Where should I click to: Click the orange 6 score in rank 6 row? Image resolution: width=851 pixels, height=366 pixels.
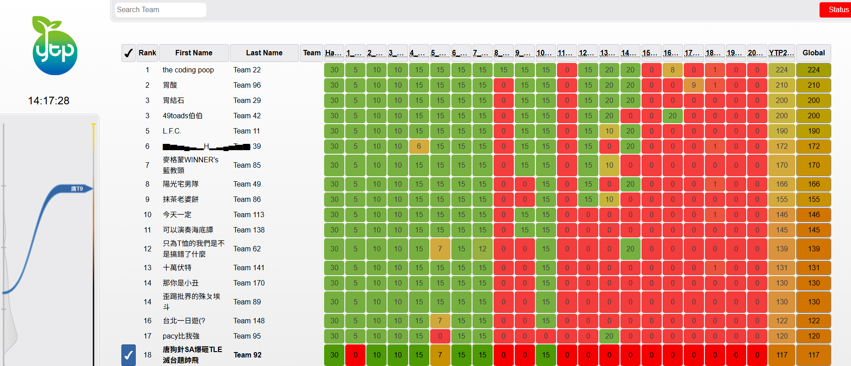tap(419, 147)
